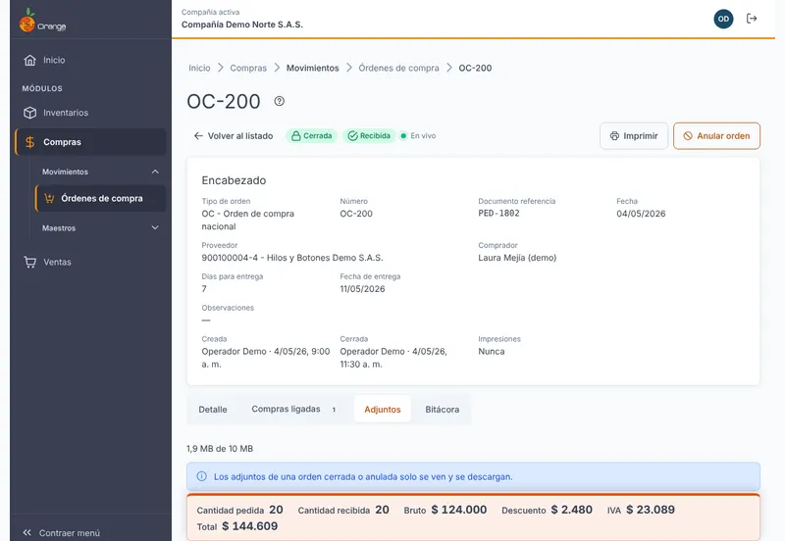Screen dimensions: 785x541
Task: Click the Bruto $ 124.000 value
Action: coord(459,510)
